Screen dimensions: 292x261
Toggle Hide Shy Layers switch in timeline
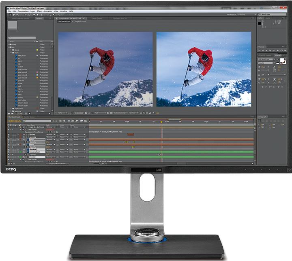69,121
